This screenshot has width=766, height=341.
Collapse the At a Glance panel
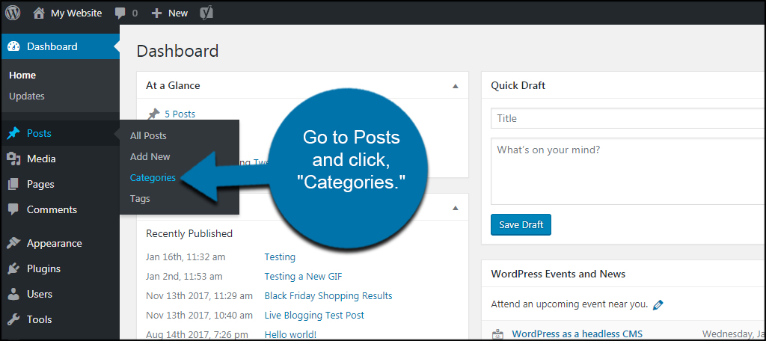click(x=456, y=86)
